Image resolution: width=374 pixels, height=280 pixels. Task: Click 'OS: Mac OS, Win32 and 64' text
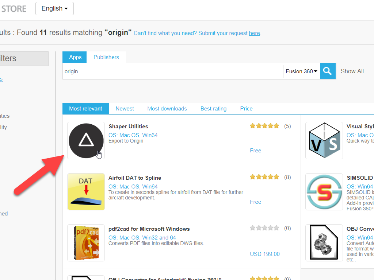click(x=142, y=238)
